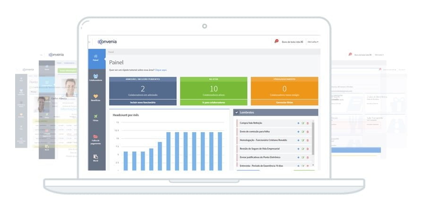421x200 pixels.
Task: Click the Convenia logo
Action: [107, 42]
